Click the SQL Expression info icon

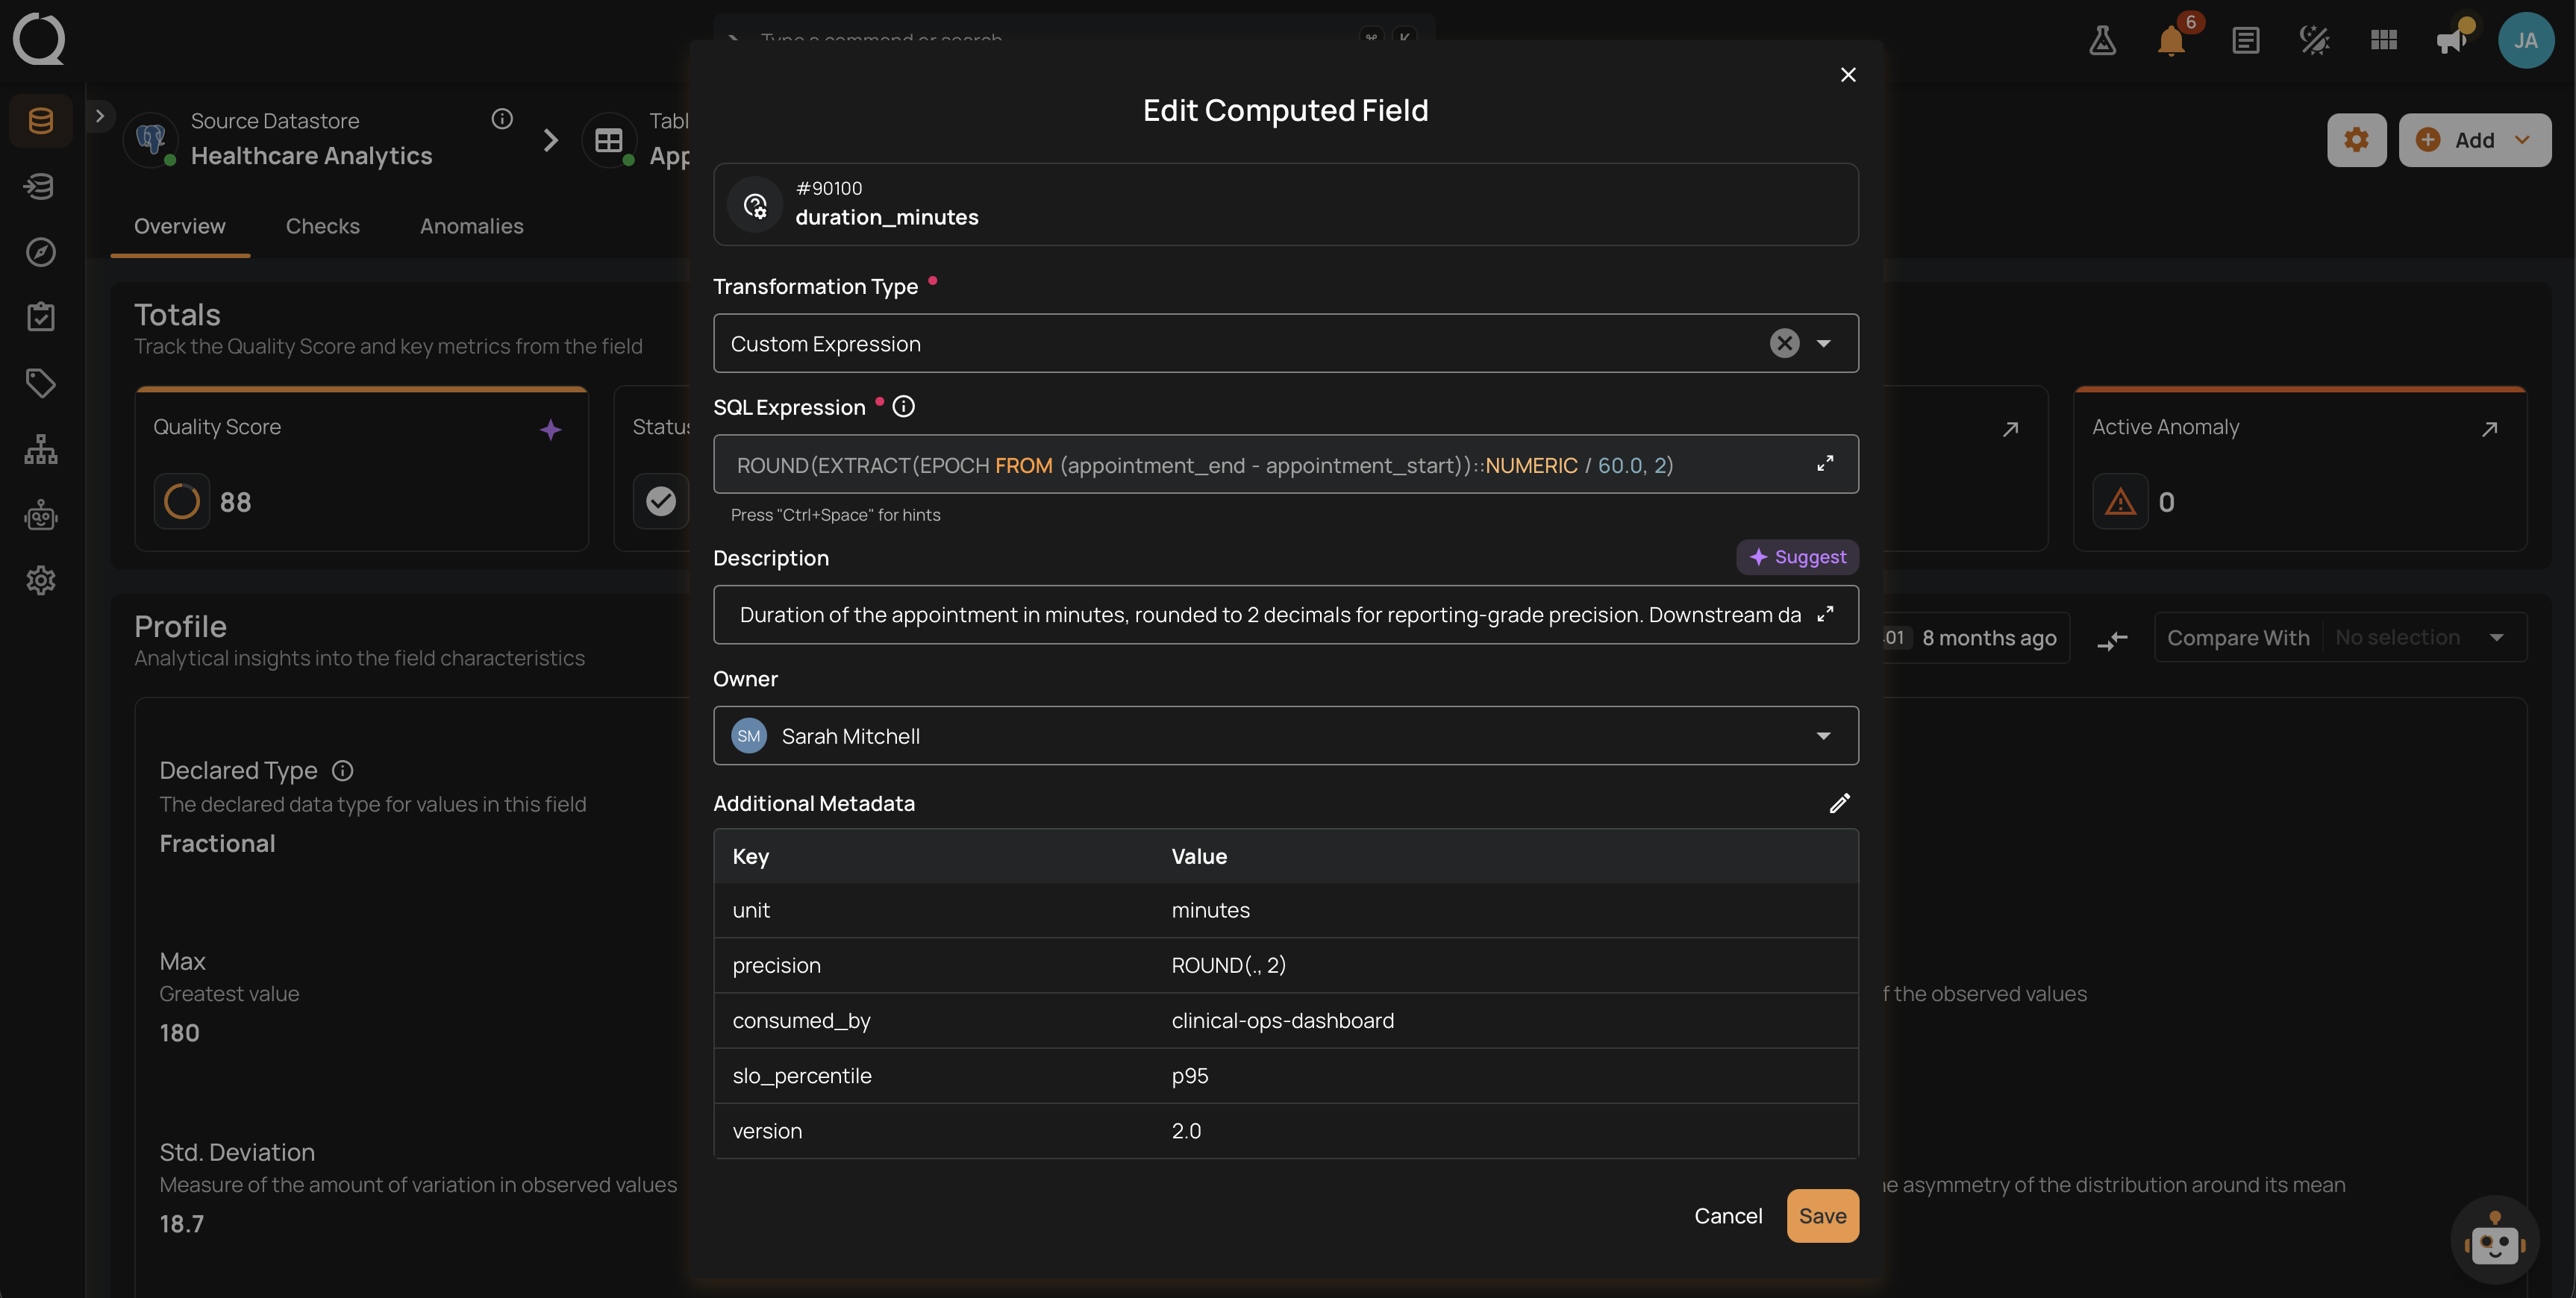pyautogui.click(x=903, y=406)
